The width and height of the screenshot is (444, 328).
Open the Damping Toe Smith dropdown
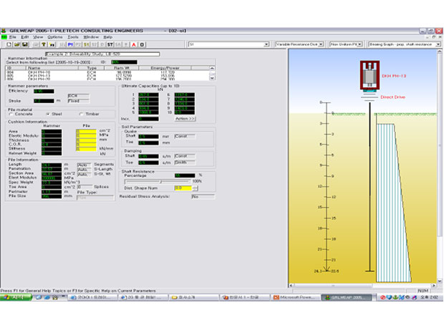pyautogui.click(x=185, y=163)
